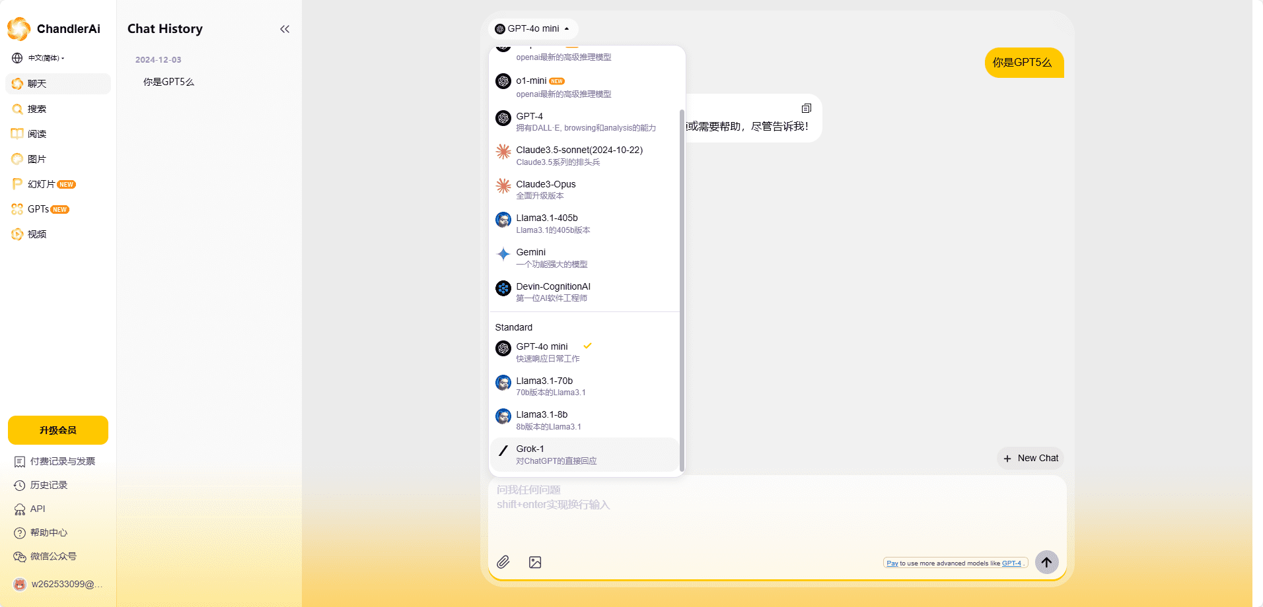Send the message with arrow button
The height and width of the screenshot is (607, 1263).
pyautogui.click(x=1047, y=562)
